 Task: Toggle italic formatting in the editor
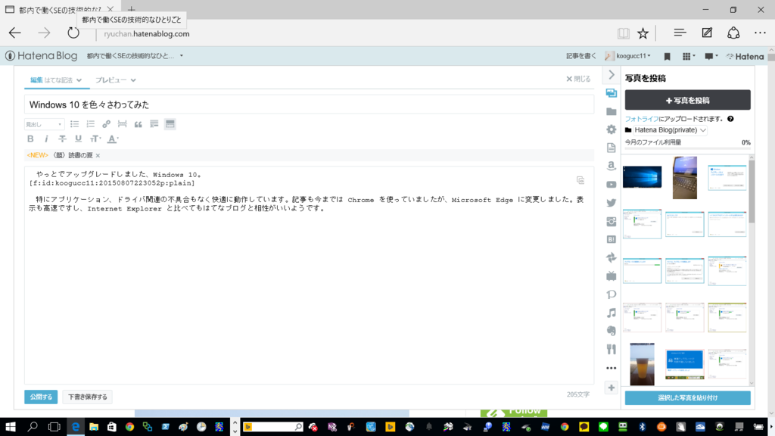[46, 139]
